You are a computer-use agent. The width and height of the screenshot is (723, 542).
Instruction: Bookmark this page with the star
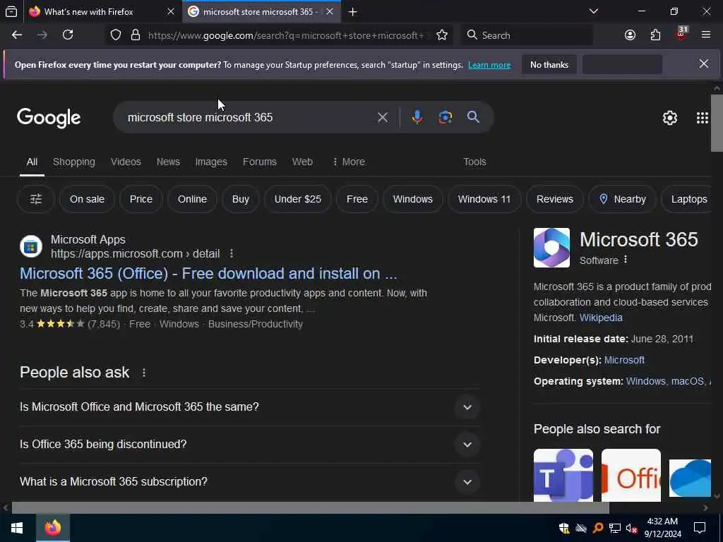click(442, 35)
